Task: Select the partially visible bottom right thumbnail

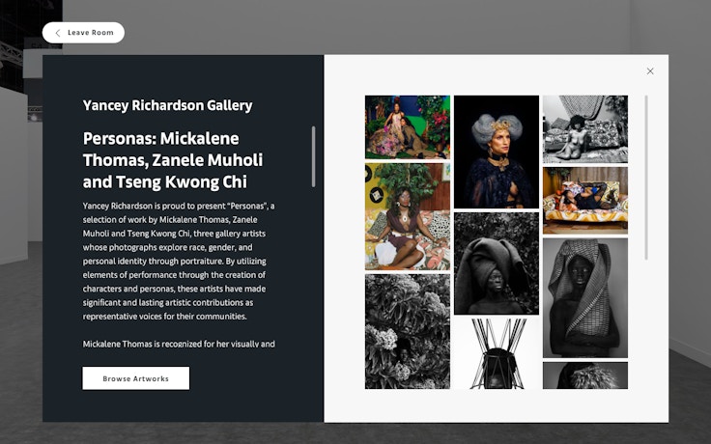Action: pos(585,375)
